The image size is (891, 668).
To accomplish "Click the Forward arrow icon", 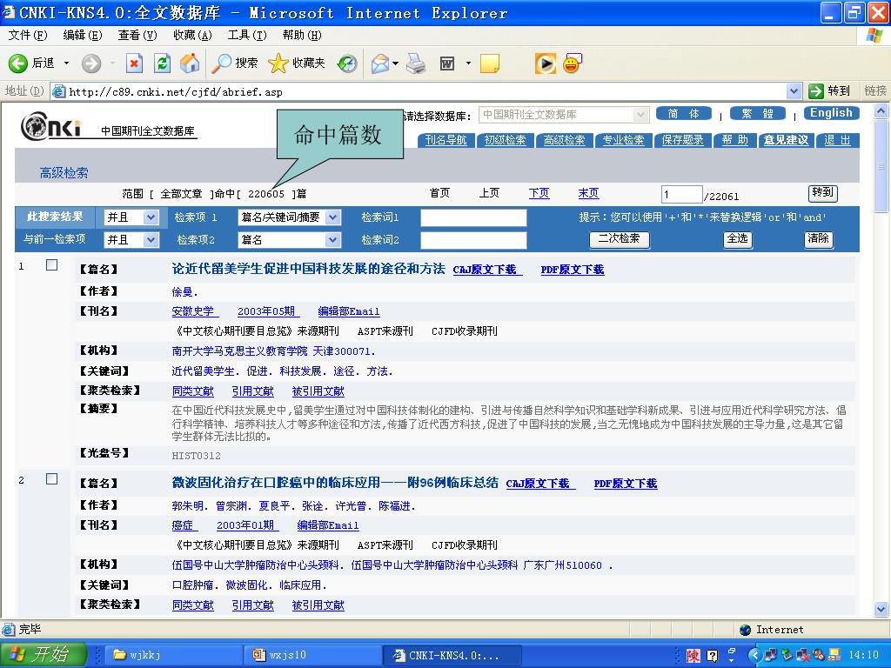I will (90, 63).
